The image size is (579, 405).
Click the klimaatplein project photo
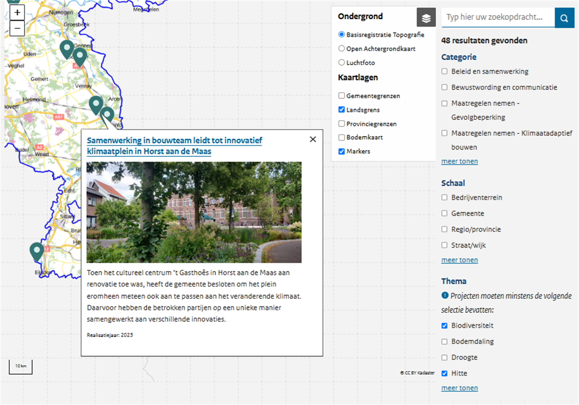194,212
